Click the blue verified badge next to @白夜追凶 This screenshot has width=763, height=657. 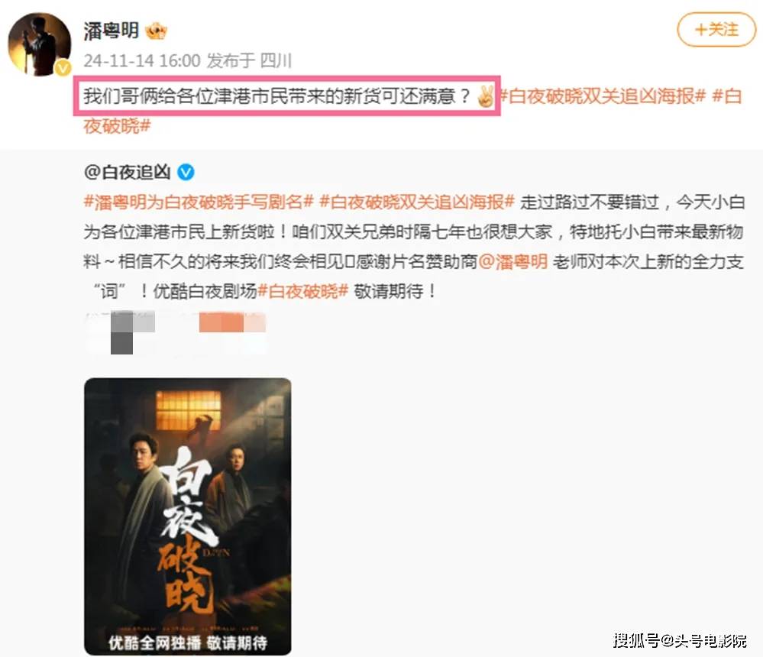tap(186, 172)
